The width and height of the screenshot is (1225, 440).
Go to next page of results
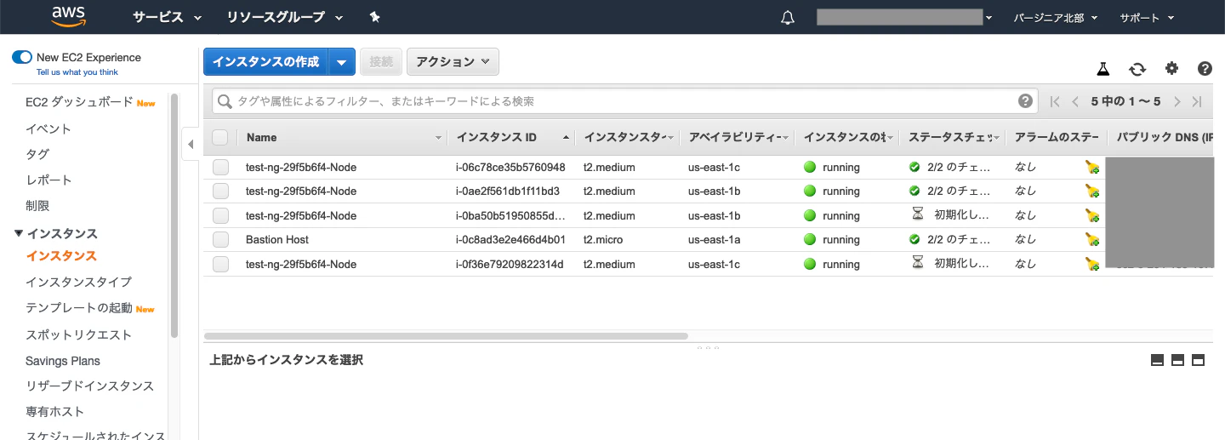(1177, 101)
